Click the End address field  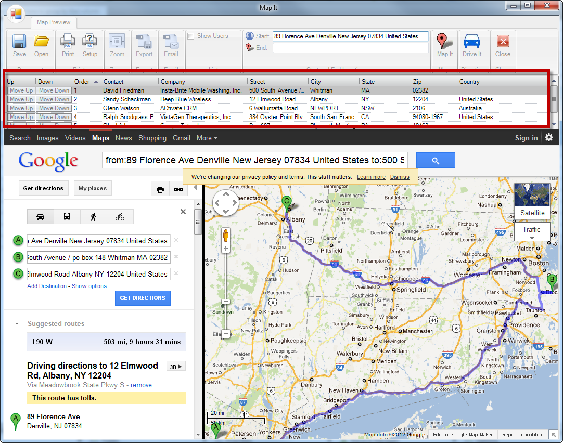[350, 48]
